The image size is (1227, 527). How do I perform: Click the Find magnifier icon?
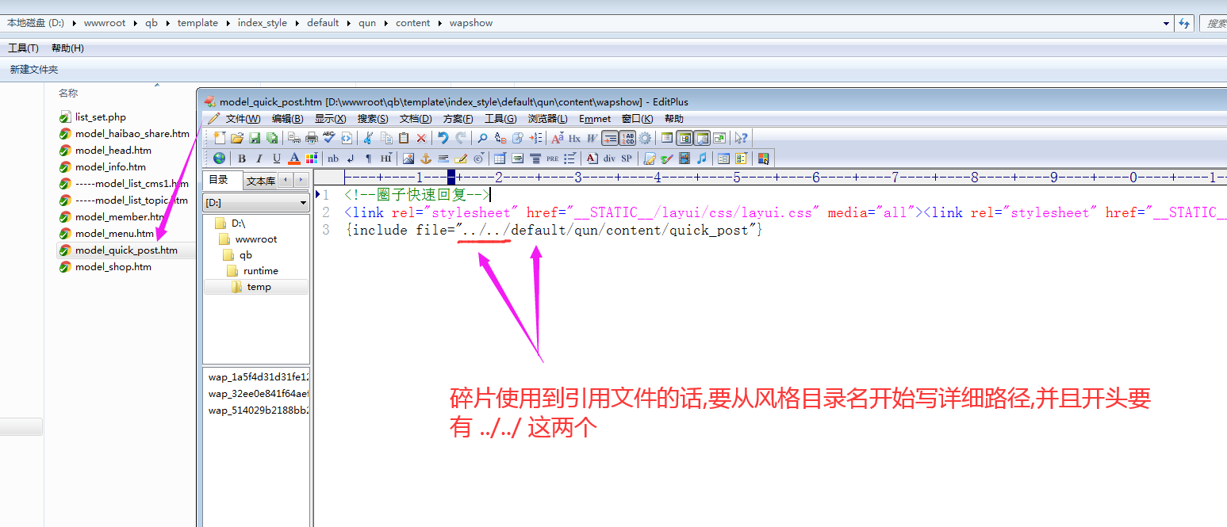(482, 138)
